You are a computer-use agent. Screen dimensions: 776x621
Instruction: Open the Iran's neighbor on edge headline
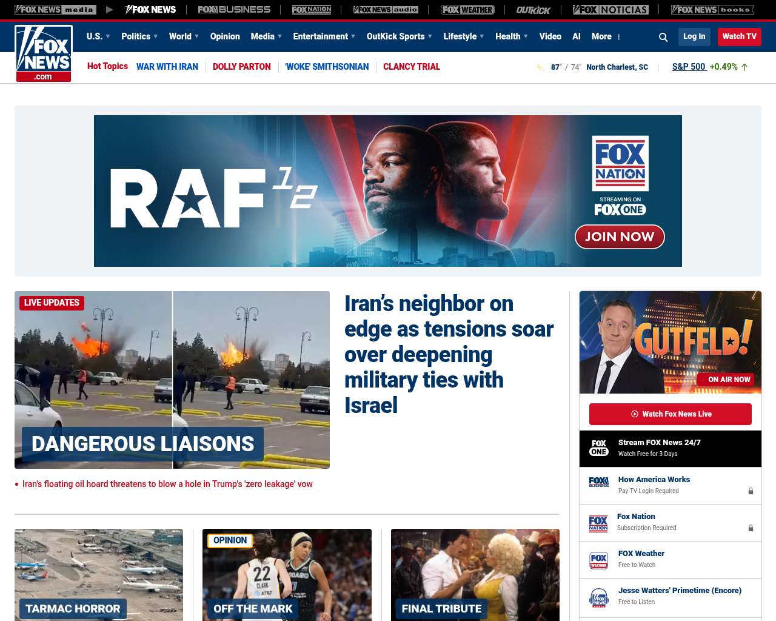coord(449,354)
